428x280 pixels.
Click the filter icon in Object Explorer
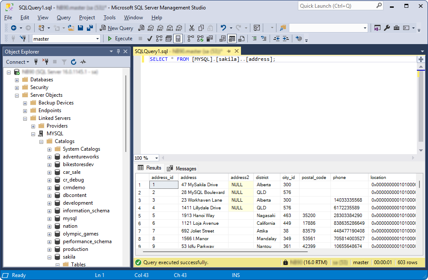(x=64, y=62)
